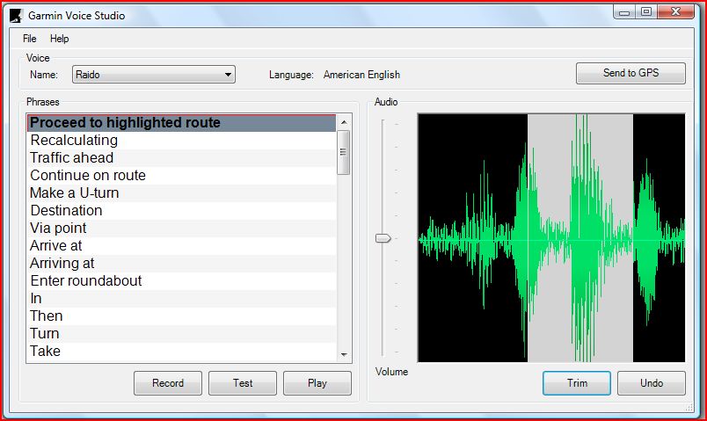
Task: Click the Record button
Action: (x=168, y=383)
